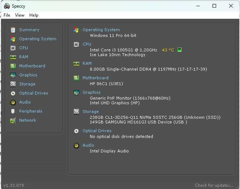The image size is (240, 189).
Task: Select Intel Display Audio text
Action: point(109,151)
